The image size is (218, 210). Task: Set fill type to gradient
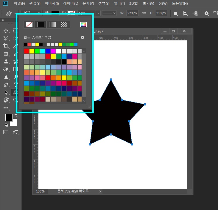click(x=52, y=25)
